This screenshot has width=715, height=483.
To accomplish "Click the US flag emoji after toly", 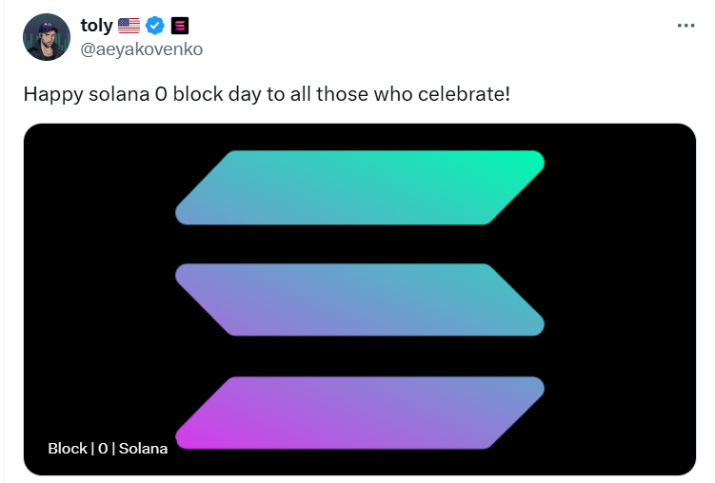I will click(x=129, y=26).
